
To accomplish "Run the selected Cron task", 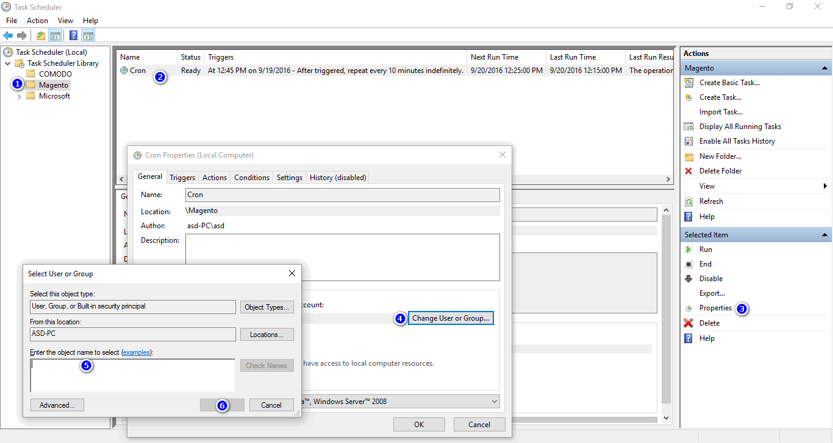I will tap(705, 249).
